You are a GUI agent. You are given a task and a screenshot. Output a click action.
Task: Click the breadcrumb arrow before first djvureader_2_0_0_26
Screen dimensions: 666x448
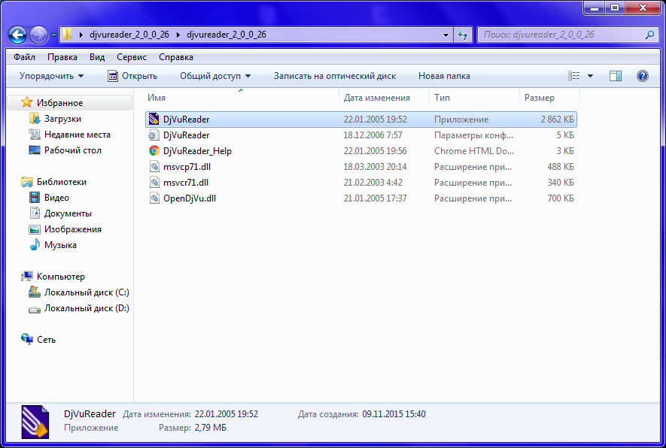pyautogui.click(x=81, y=35)
